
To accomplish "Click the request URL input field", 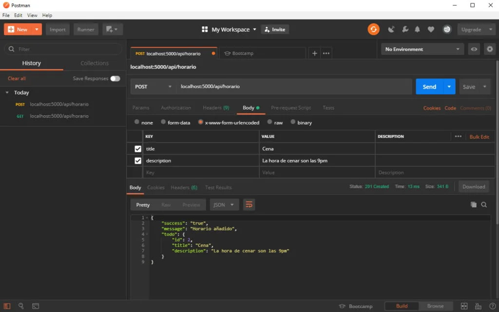I will coord(294,87).
